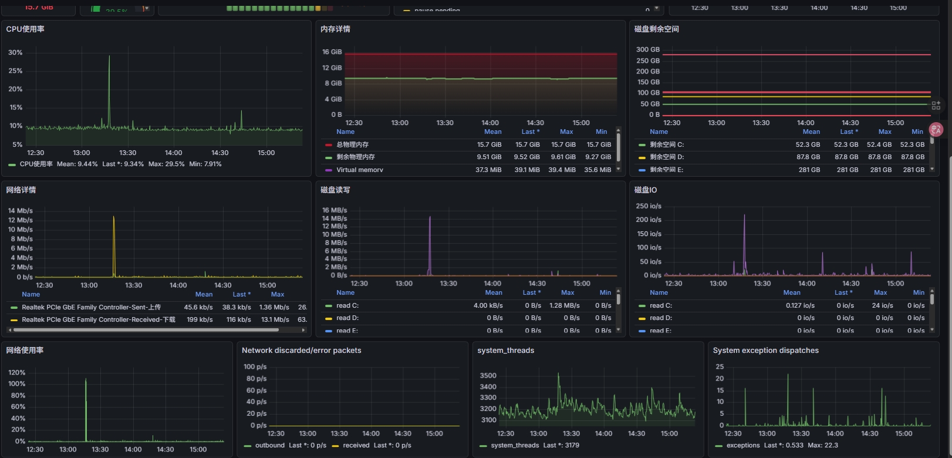This screenshot has width=952, height=458.
Task: Open the 磁盘剩余空间 panel title menu
Action: [657, 29]
